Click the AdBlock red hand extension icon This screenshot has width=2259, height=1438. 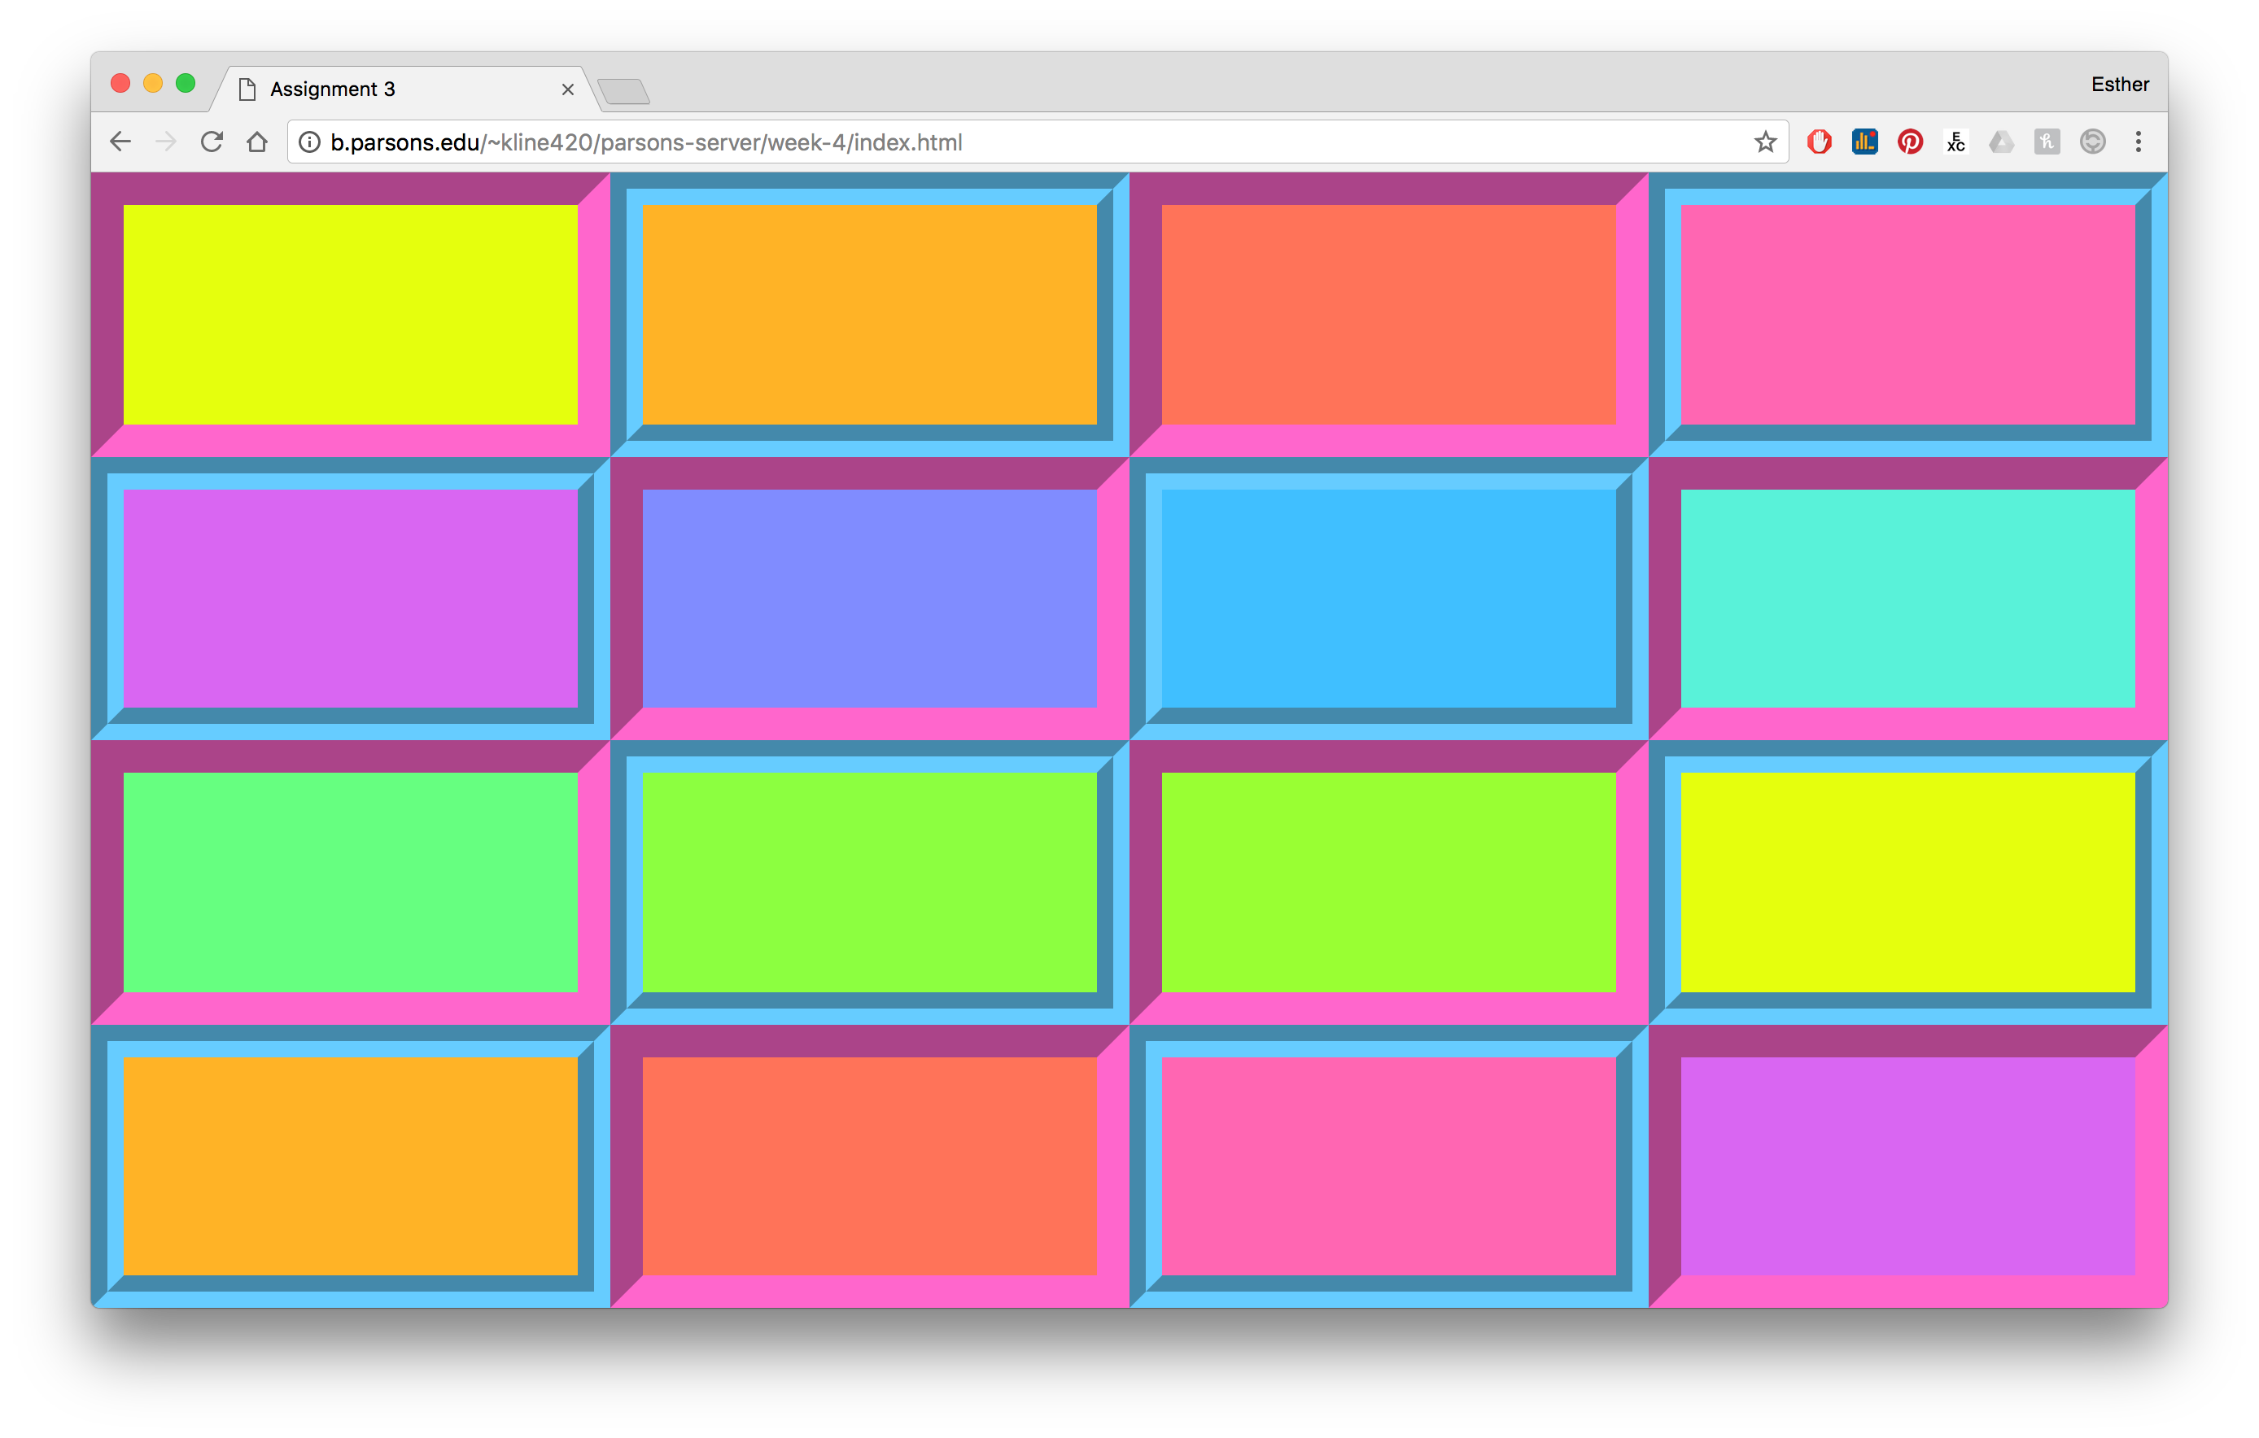point(1819,142)
